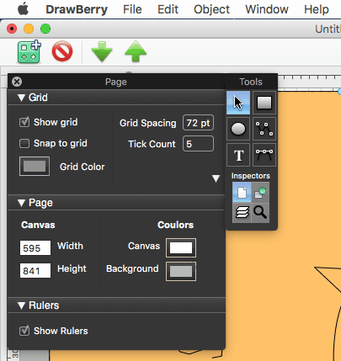
Task: Click the 'Grid Color' label
Action: (x=83, y=167)
